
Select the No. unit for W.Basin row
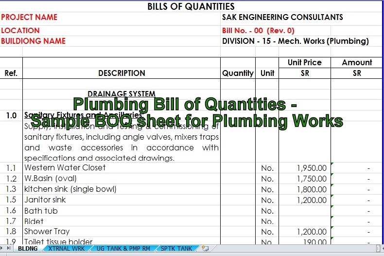(x=267, y=179)
